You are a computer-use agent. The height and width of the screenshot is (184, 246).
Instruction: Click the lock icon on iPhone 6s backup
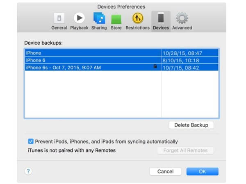tap(155, 66)
